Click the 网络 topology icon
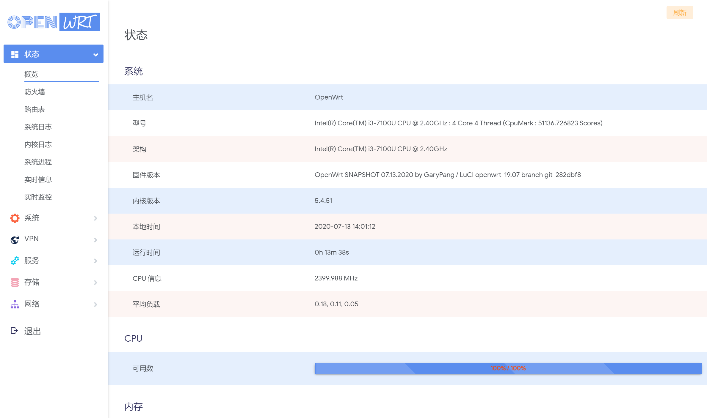The image size is (707, 418). (15, 304)
